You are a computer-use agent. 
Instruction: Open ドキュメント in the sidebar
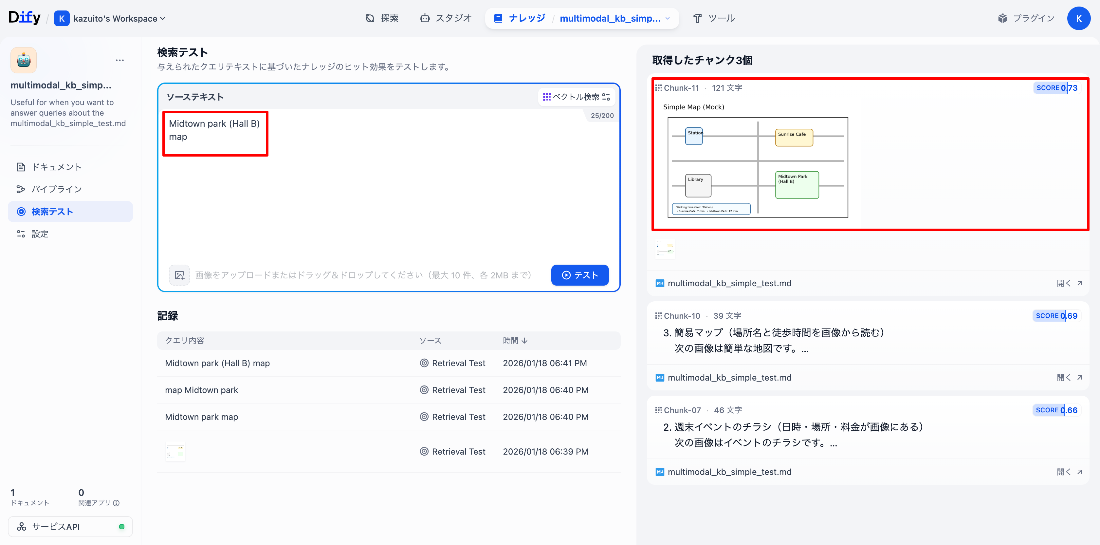coord(56,167)
